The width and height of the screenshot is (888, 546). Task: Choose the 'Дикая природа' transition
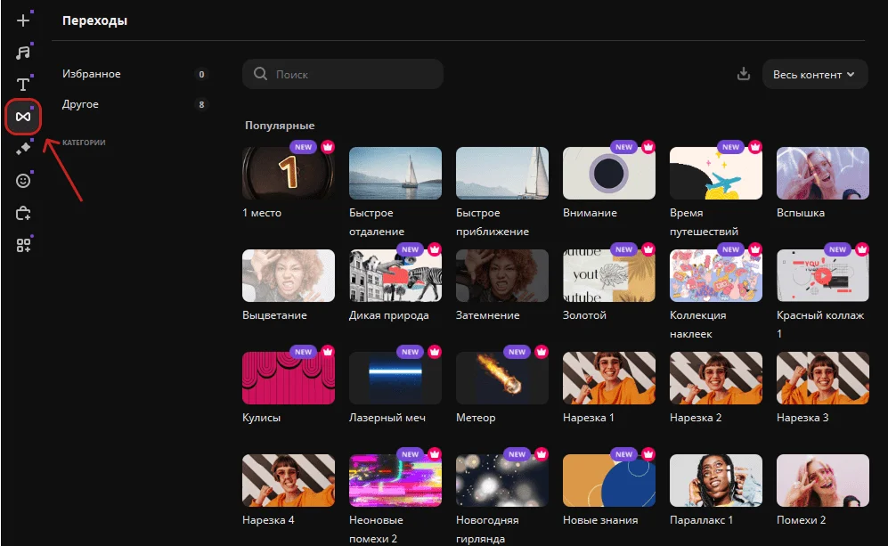pyautogui.click(x=395, y=275)
